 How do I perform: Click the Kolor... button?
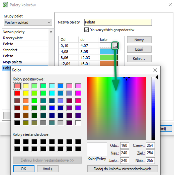click(x=139, y=59)
